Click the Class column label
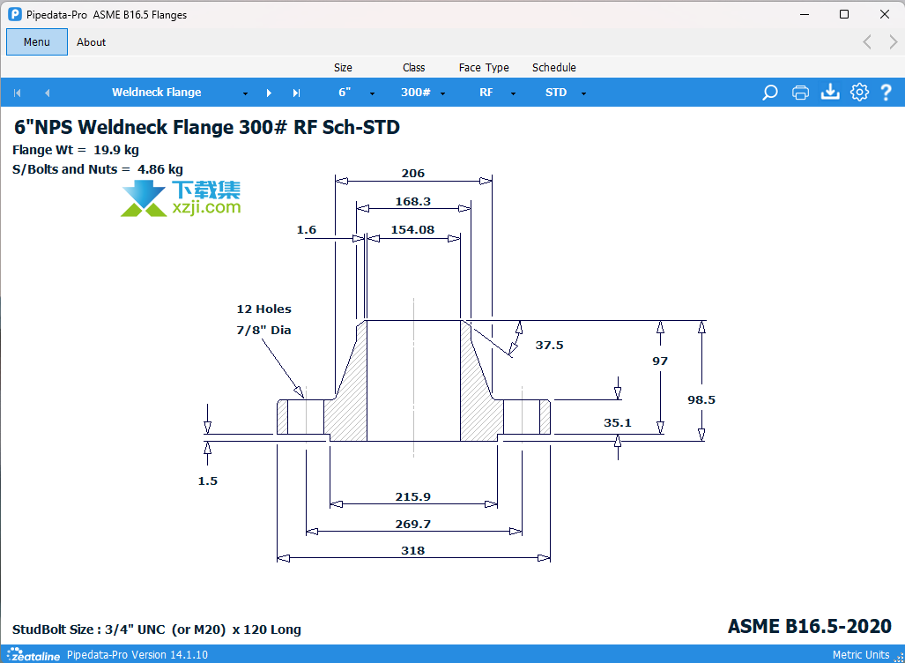Image resolution: width=905 pixels, height=663 pixels. 414,68
